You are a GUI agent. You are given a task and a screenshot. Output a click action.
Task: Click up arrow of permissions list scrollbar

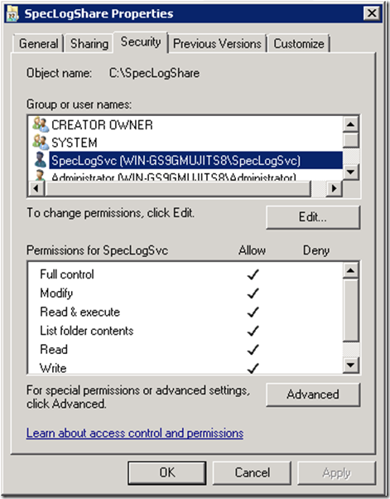[351, 270]
